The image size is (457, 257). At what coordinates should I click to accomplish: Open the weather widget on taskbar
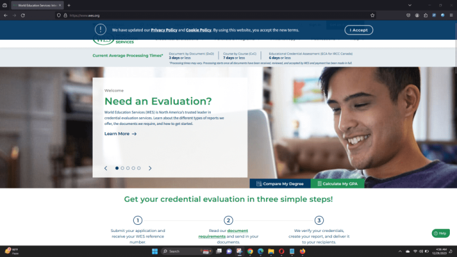click(x=12, y=251)
